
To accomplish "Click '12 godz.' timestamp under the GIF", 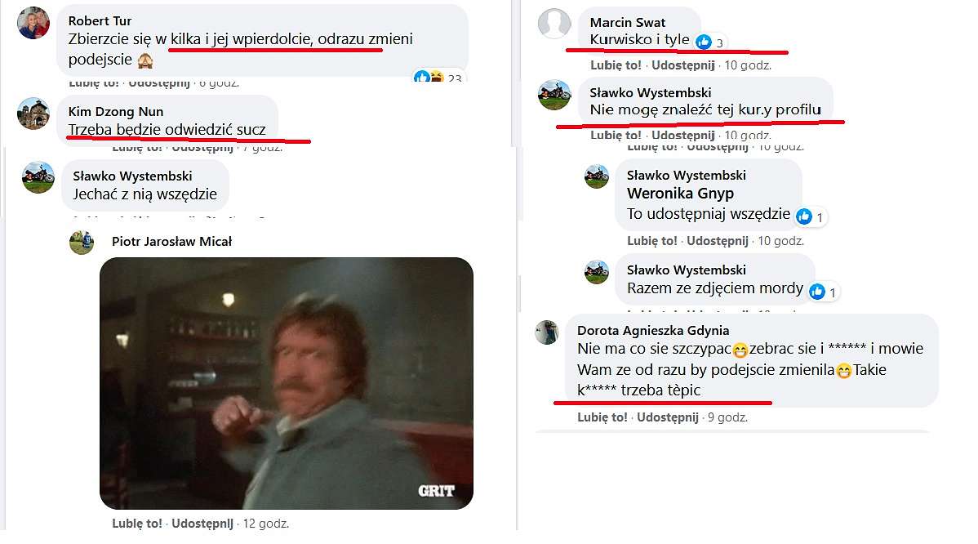I will coord(265,524).
